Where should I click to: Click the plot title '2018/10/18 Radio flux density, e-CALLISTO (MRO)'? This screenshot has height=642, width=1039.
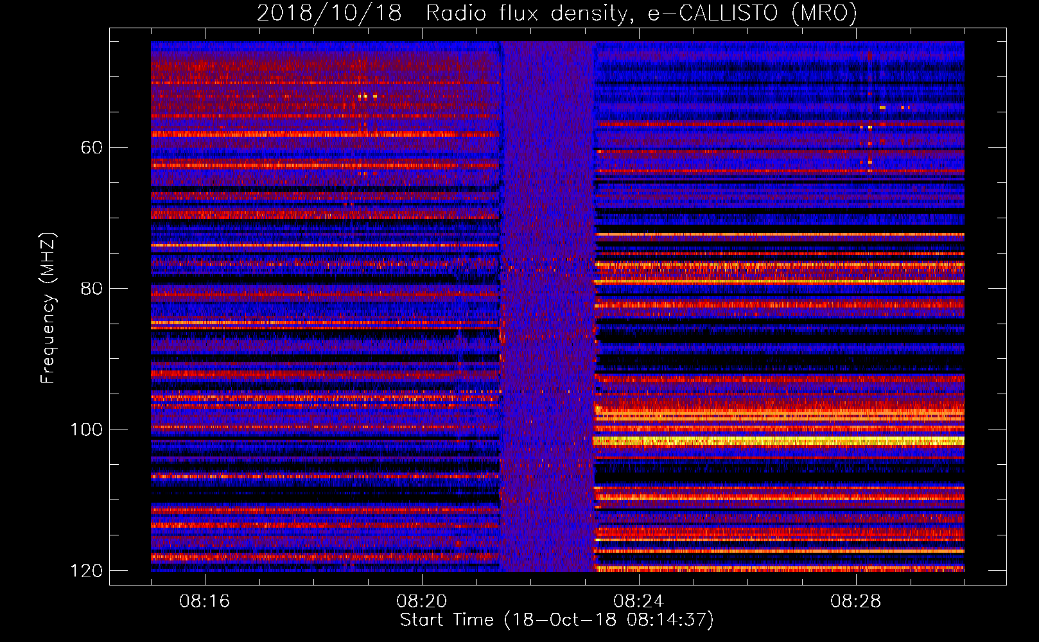pyautogui.click(x=557, y=13)
